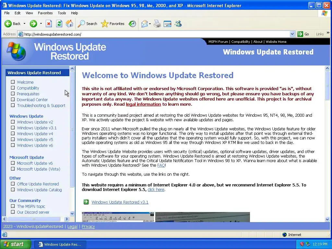Viewport: 332px width, 249px height.
Task: Open the Privacy footer link
Action: [x=88, y=227]
